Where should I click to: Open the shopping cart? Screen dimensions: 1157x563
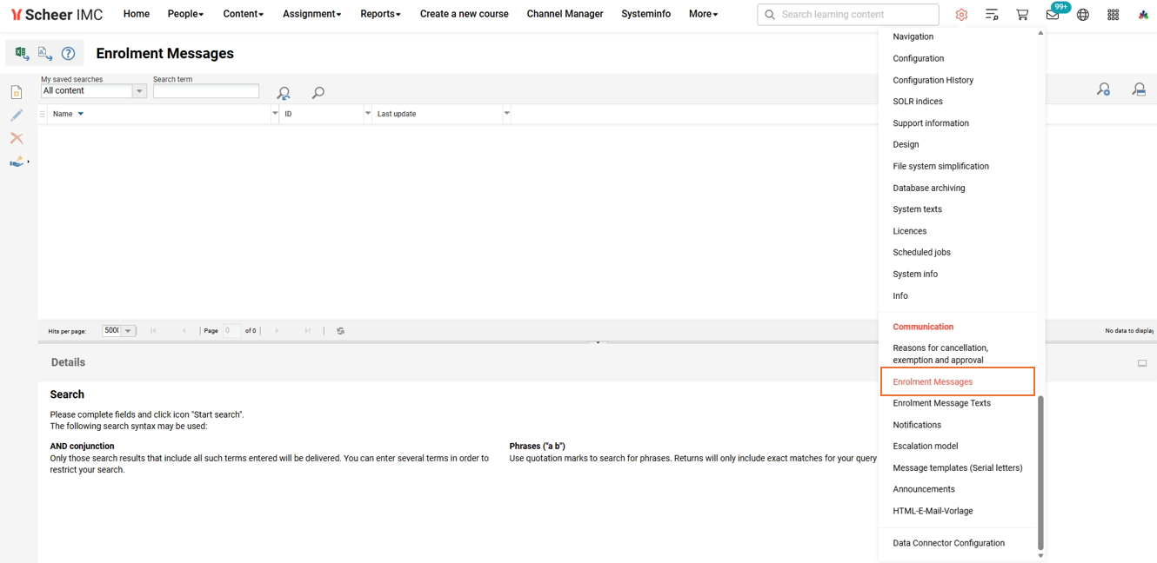[1022, 15]
